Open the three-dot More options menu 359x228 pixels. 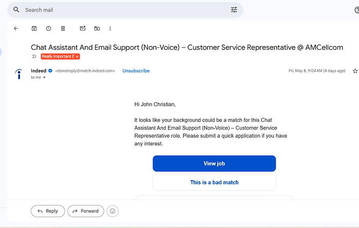tap(110, 28)
